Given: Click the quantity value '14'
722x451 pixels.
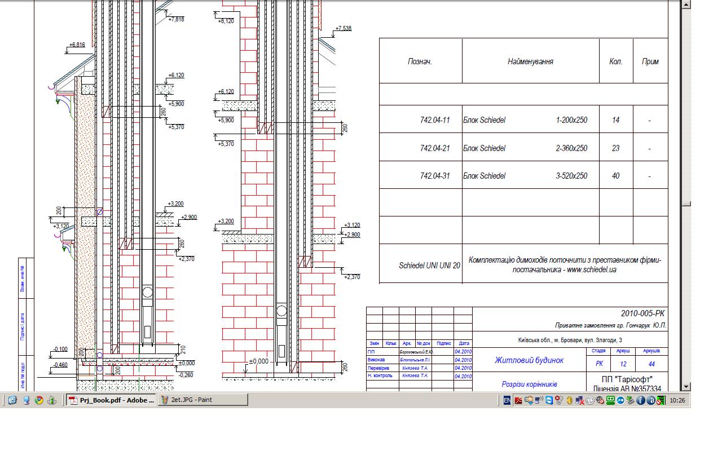Looking at the screenshot, I should [615, 120].
